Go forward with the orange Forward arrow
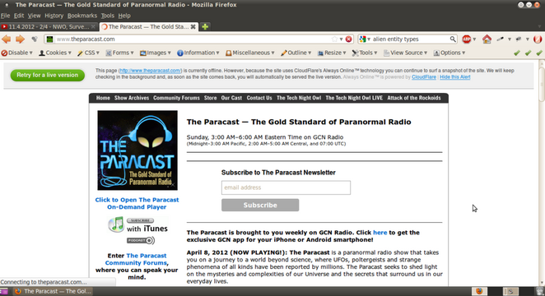Viewport: 545px width, 296px height. (20, 39)
